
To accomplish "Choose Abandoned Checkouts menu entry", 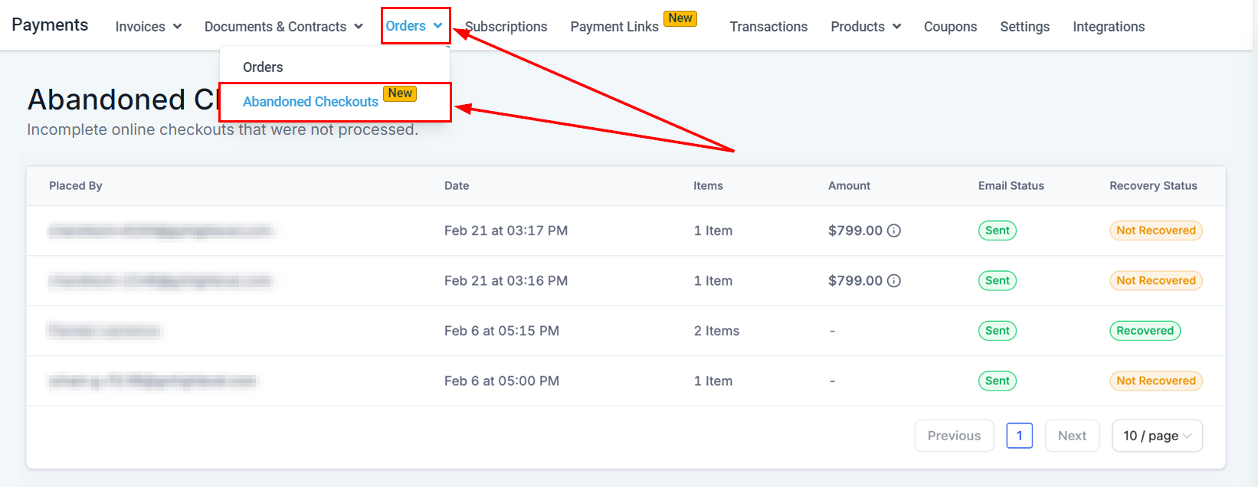I will [310, 102].
